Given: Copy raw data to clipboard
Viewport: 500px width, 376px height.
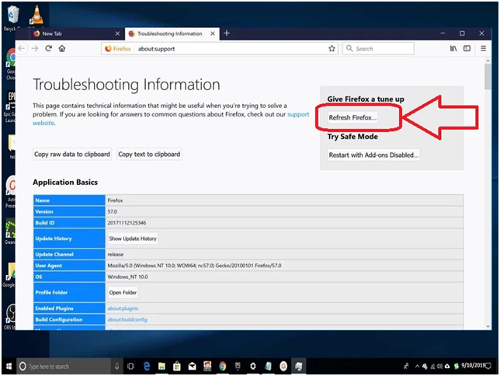Looking at the screenshot, I should pos(72,154).
